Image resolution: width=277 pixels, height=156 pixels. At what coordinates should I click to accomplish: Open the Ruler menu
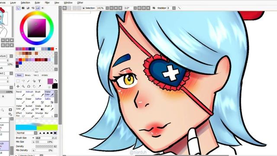38,3
